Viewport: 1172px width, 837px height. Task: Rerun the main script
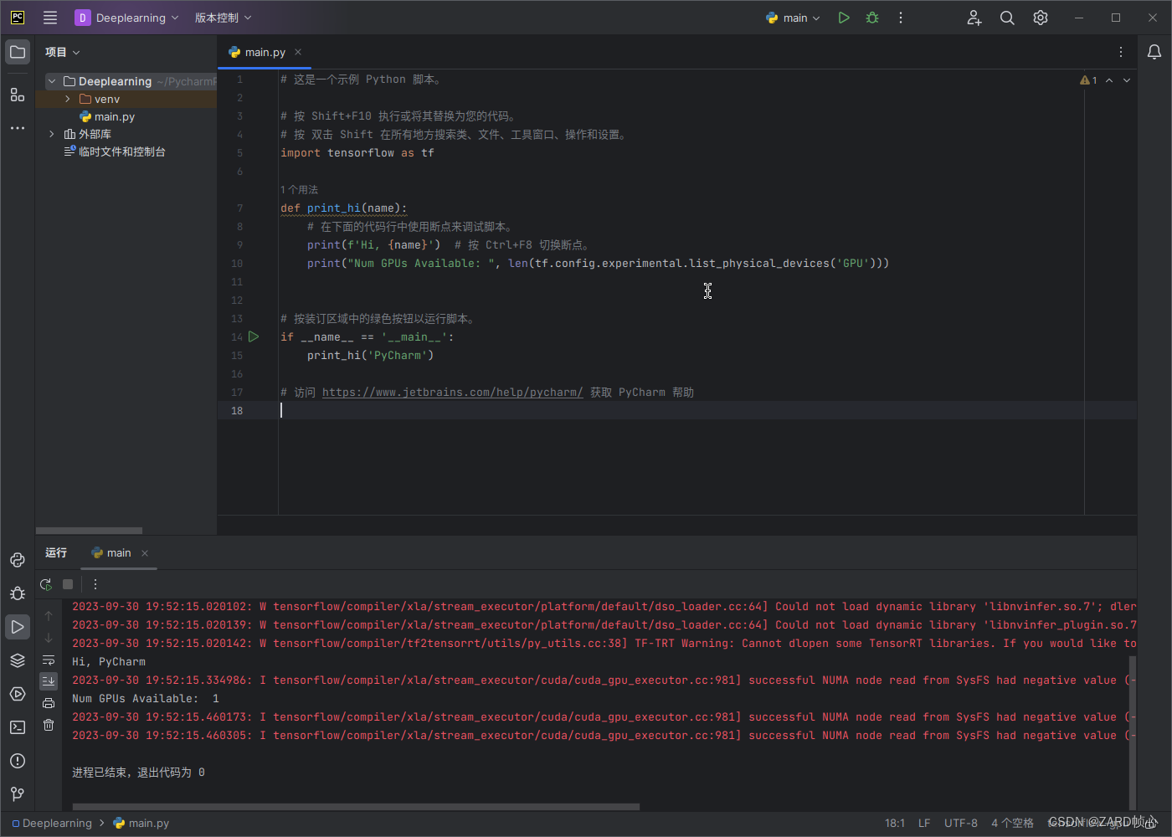point(46,584)
